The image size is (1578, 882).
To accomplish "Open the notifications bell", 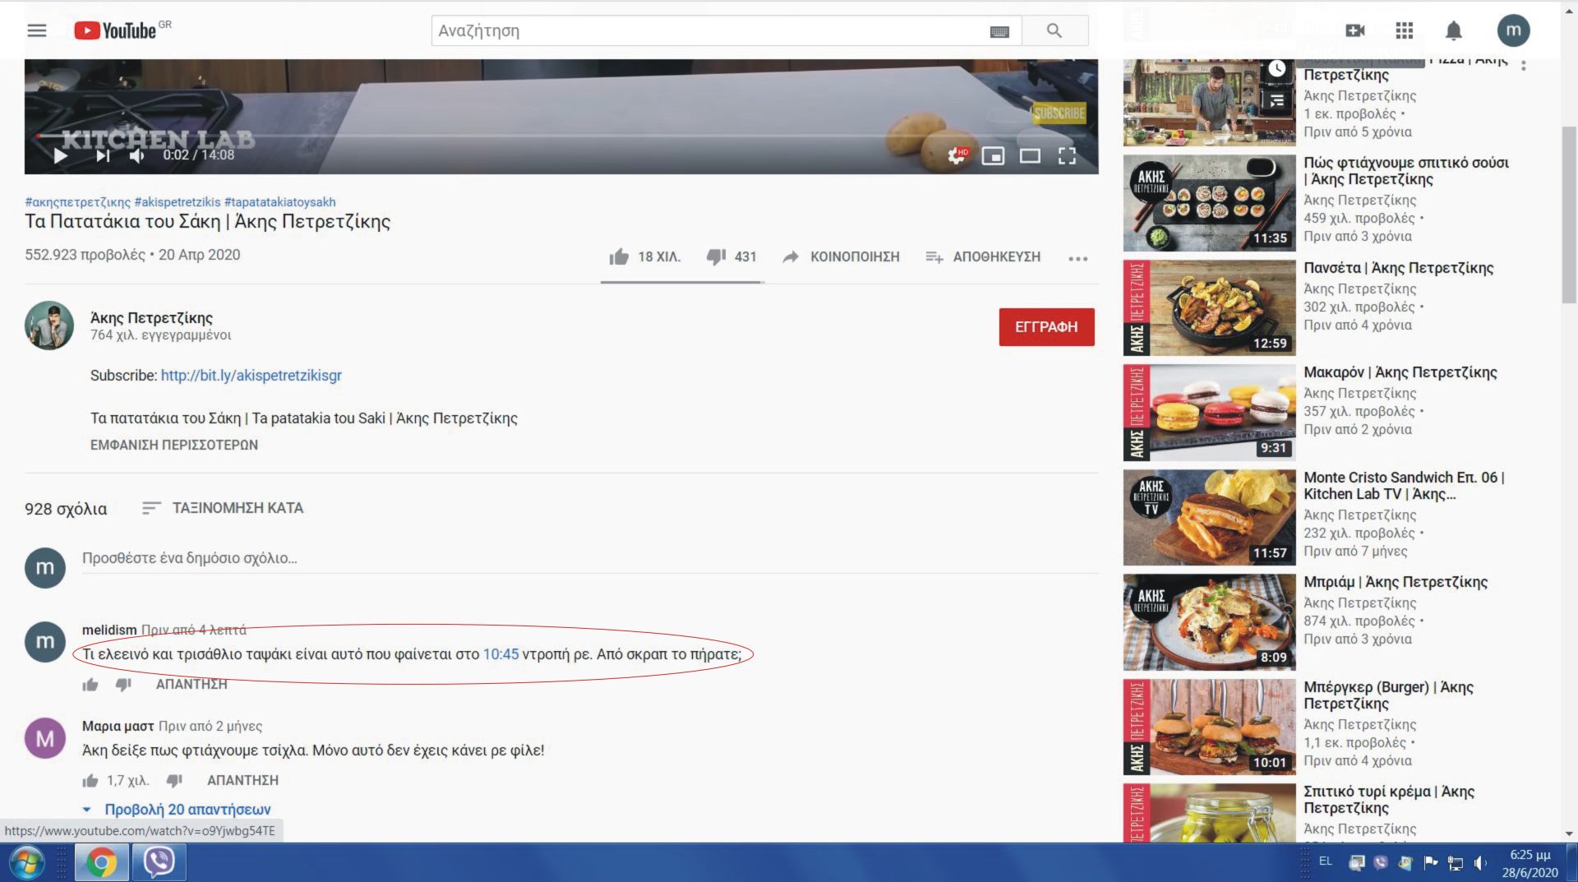I will [x=1454, y=30].
